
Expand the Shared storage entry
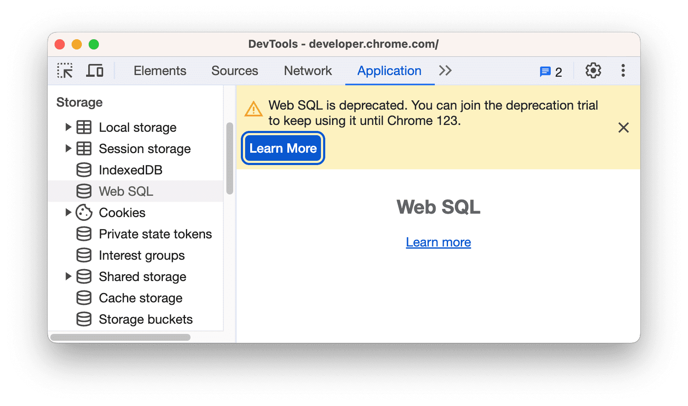click(x=69, y=276)
